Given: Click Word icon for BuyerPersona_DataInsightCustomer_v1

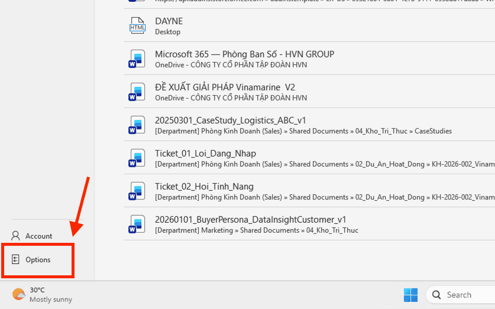Looking at the screenshot, I should coord(137,224).
